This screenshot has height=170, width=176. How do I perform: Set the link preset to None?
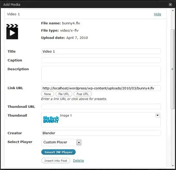point(48,94)
